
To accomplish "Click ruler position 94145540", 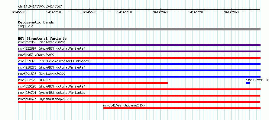I will click(x=160, y=12).
